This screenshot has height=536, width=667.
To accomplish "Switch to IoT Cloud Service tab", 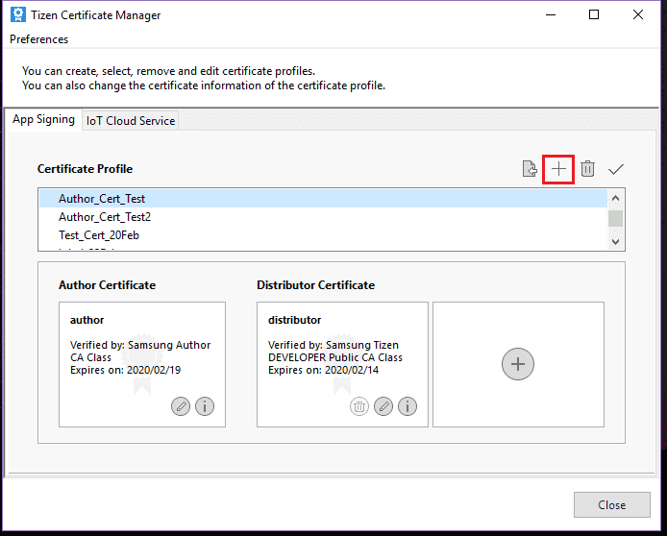I will (131, 121).
